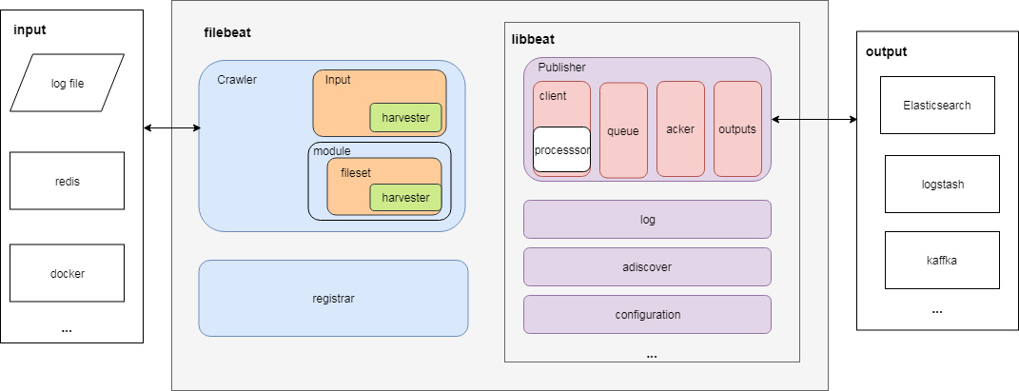Select the kaffka box

[942, 261]
